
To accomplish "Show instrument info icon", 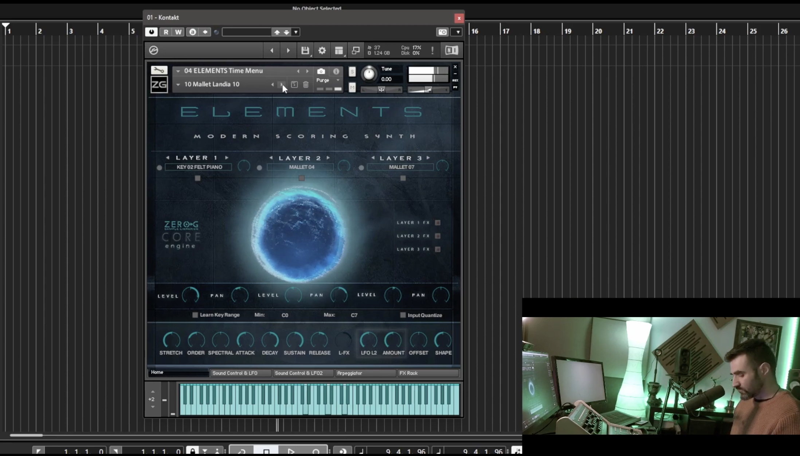I will 336,71.
